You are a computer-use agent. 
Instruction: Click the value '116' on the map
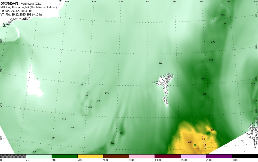[x=64, y=119]
